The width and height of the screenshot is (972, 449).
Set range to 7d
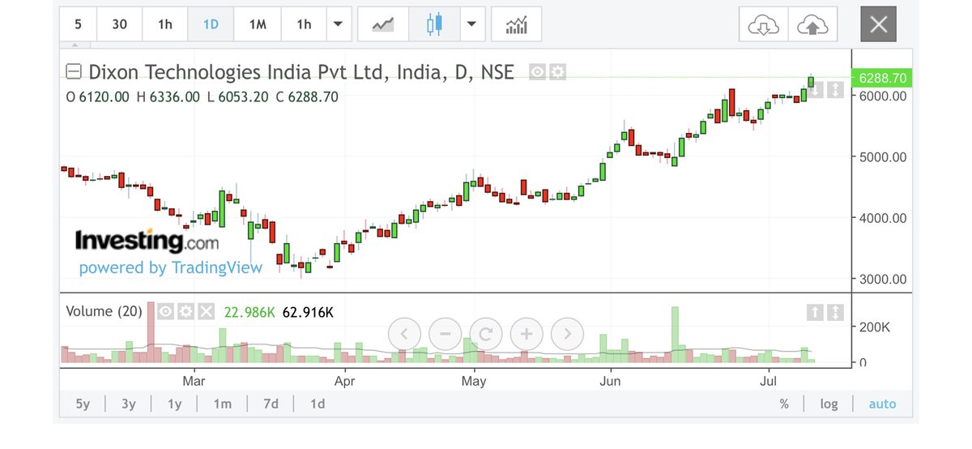click(271, 404)
